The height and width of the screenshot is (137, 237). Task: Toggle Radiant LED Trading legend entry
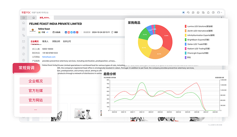click(197, 49)
